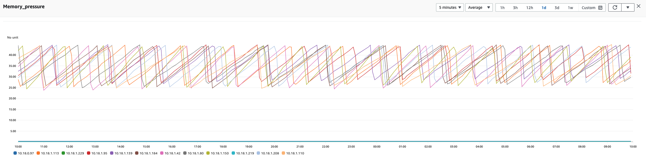Open the Custom time range picker
Screen dimensions: 646x161
click(x=592, y=8)
